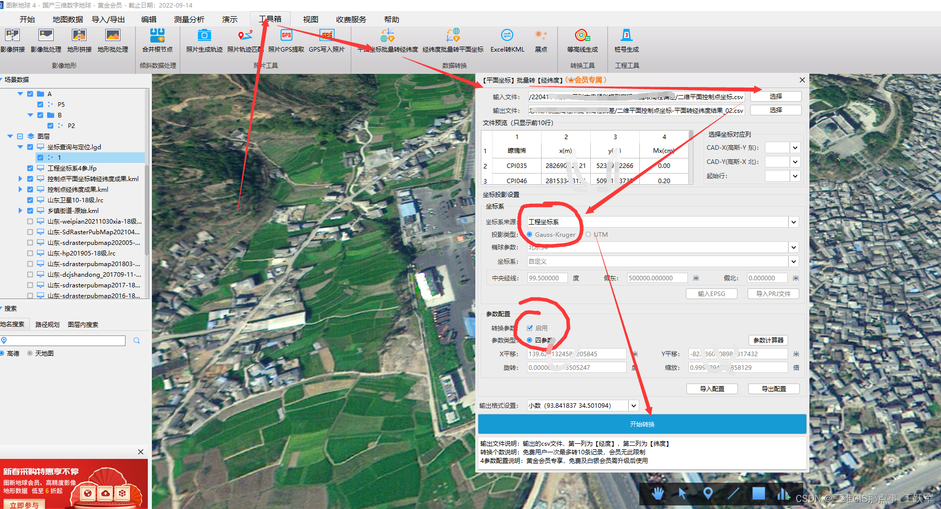
Task: Close the promotional ad panel
Action: [x=141, y=452]
